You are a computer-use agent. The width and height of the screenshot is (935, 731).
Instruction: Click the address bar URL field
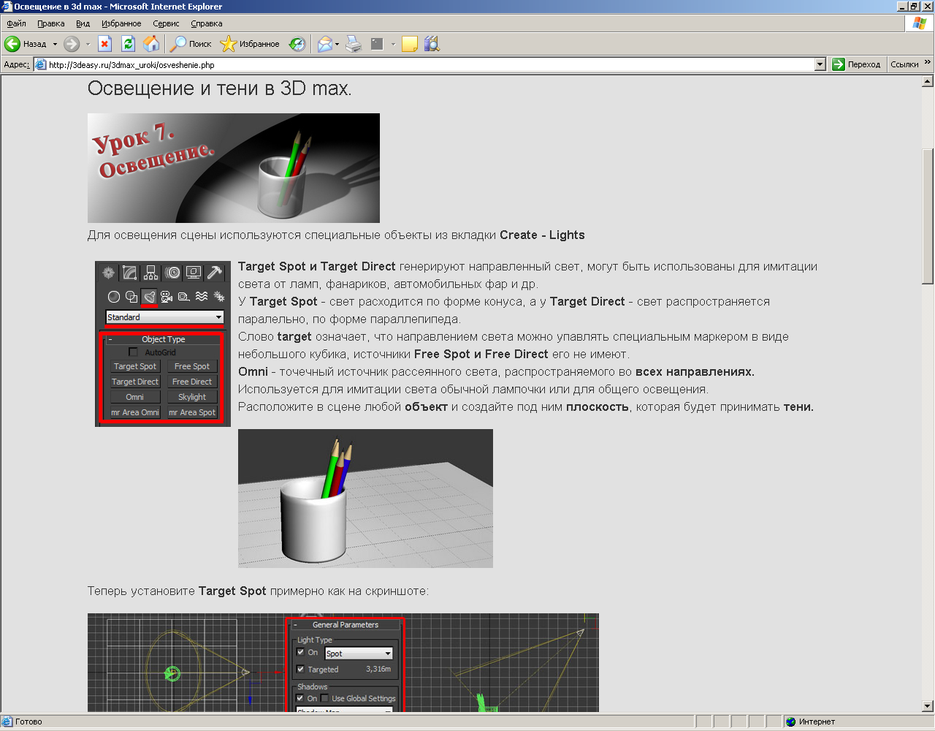click(430, 64)
